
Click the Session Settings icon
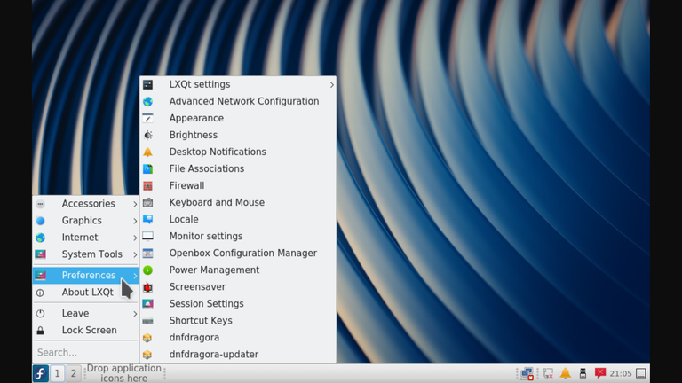(x=148, y=304)
